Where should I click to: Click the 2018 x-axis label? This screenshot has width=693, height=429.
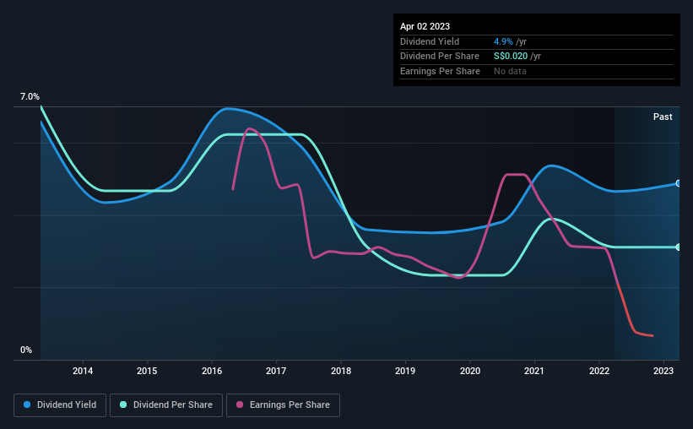click(x=341, y=371)
